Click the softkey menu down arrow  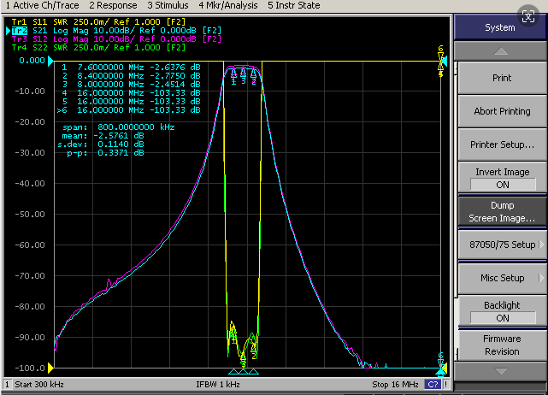click(500, 371)
